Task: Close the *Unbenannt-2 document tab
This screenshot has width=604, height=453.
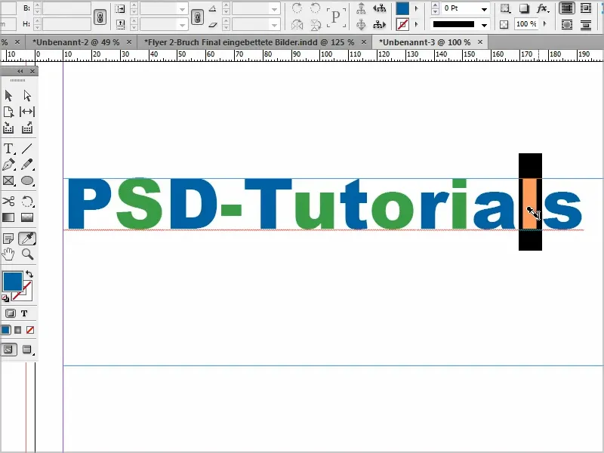Action: pos(129,42)
